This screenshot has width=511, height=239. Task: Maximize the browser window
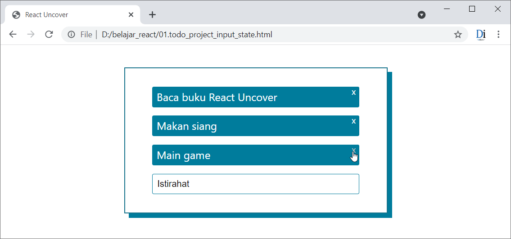(x=472, y=9)
